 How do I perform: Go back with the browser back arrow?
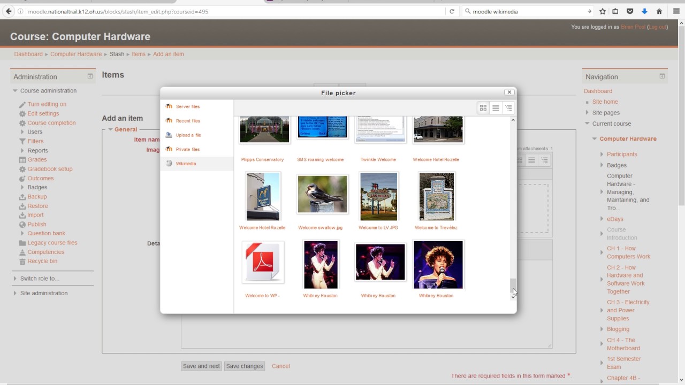tap(9, 11)
